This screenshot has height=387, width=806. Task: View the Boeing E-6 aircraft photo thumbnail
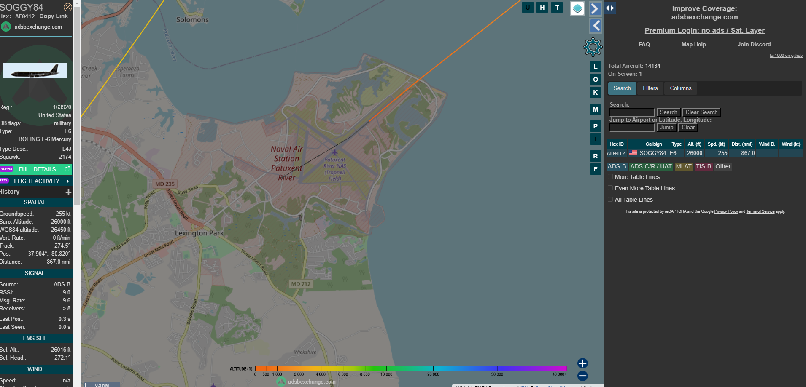pos(35,71)
